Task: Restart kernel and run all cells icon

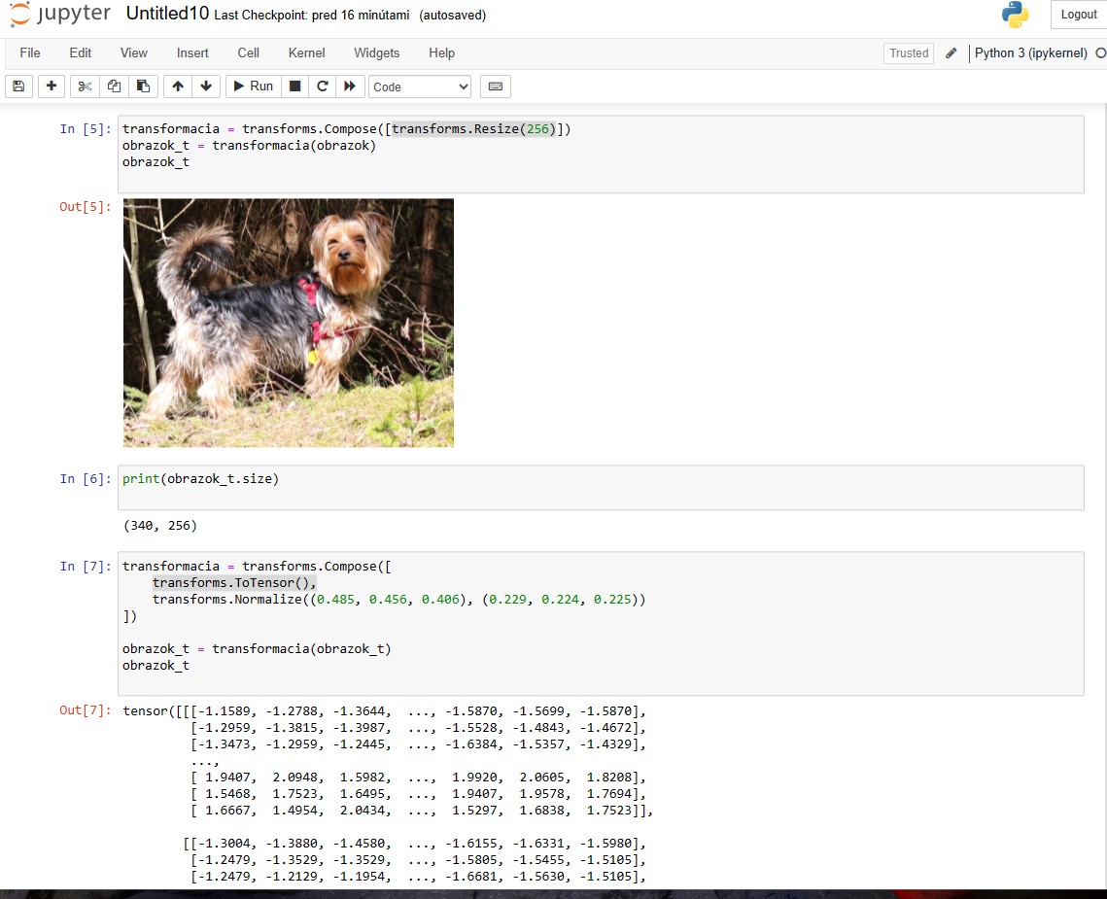Action: tap(350, 86)
